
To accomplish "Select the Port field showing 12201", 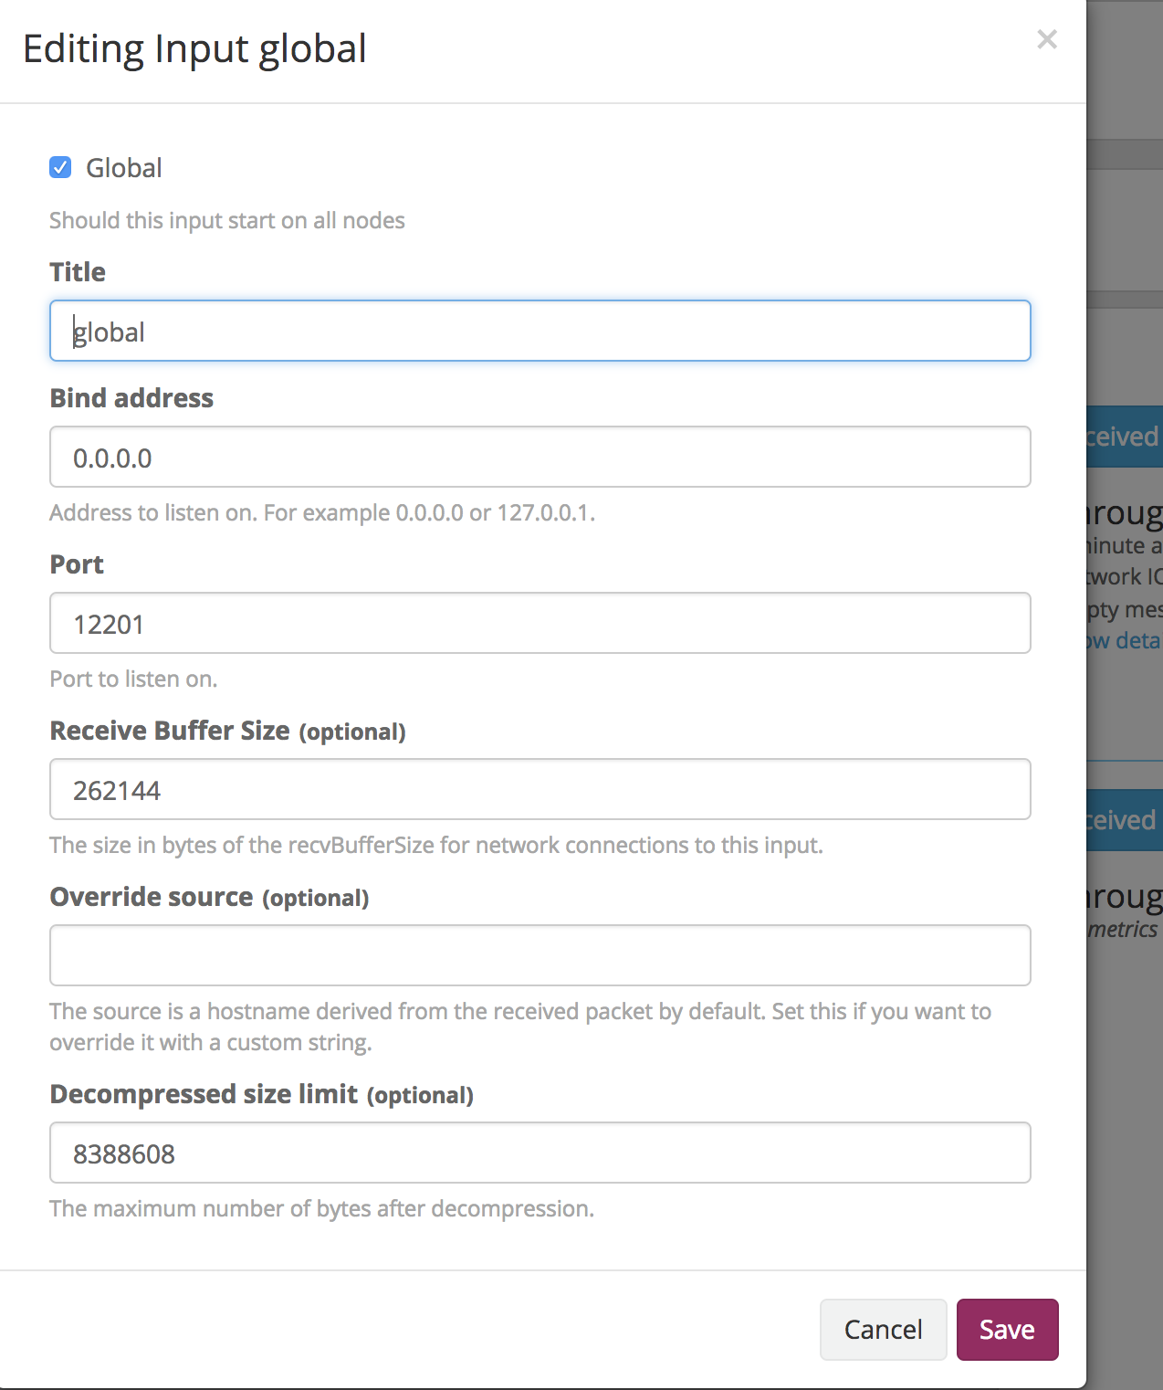I will click(540, 623).
